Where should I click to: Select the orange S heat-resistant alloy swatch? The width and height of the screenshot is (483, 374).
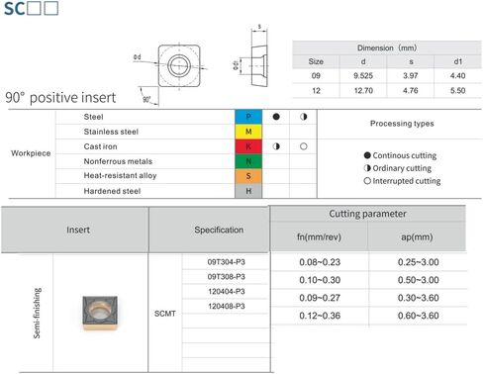pyautogui.click(x=248, y=176)
